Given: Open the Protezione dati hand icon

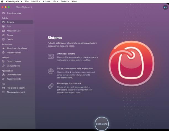Looking at the screenshot, I should point(3,53).
